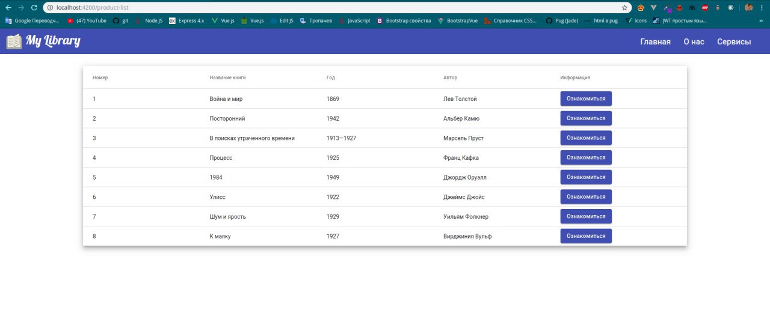
Task: Click the My Library title text
Action: pyautogui.click(x=53, y=41)
